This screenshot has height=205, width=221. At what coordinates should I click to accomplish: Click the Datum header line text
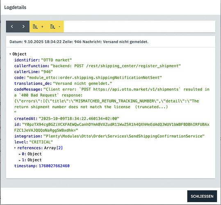coord(79,42)
